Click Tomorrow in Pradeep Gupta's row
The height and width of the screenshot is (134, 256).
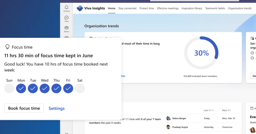tap(227, 127)
